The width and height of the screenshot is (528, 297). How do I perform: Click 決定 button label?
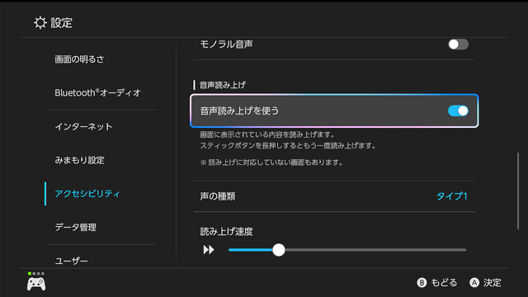click(493, 282)
